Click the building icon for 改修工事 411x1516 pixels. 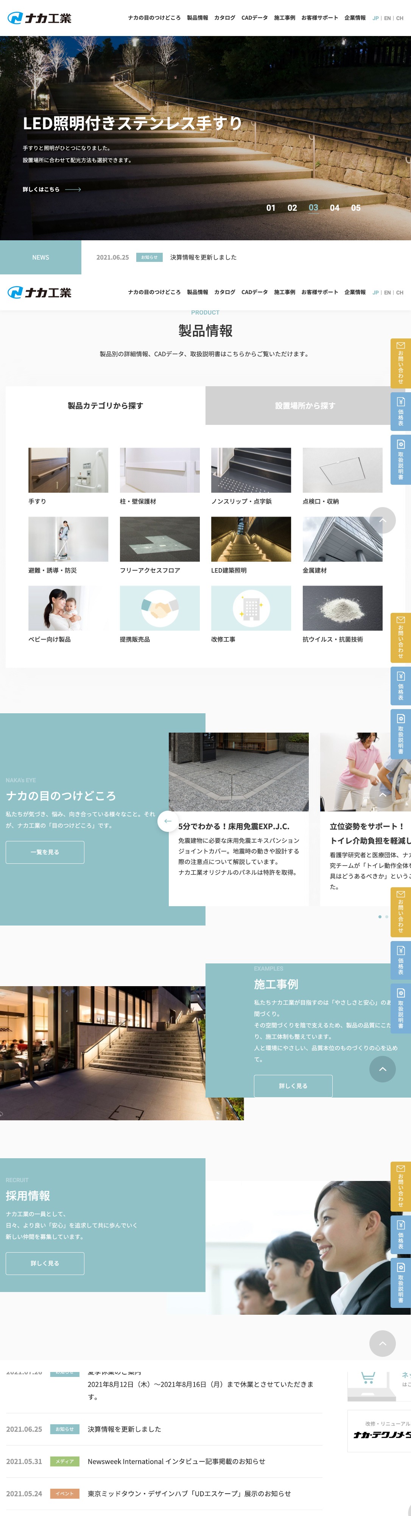point(251,607)
